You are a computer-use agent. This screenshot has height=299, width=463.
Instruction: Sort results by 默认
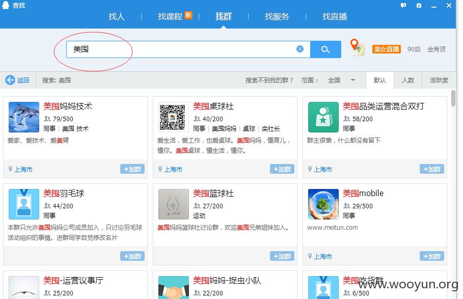click(x=380, y=80)
